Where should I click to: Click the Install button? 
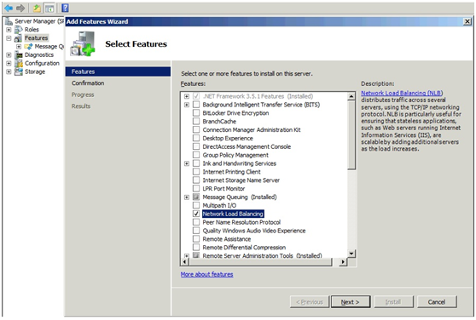(393, 302)
